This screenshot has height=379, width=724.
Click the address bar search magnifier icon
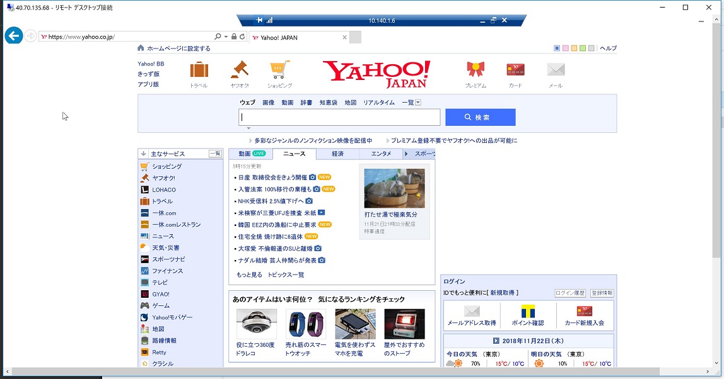pos(218,37)
